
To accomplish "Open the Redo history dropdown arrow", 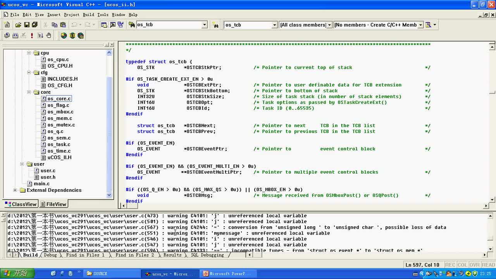I will click(93, 25).
